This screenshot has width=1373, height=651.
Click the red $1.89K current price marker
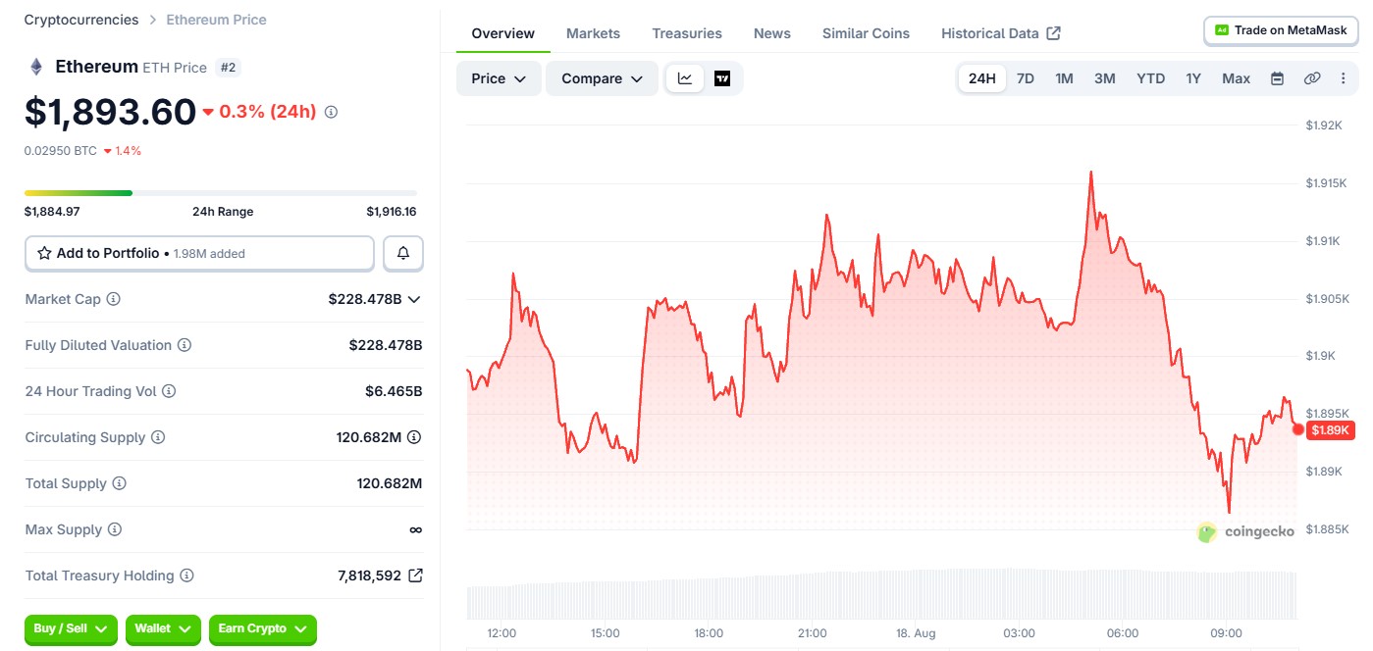coord(1330,430)
